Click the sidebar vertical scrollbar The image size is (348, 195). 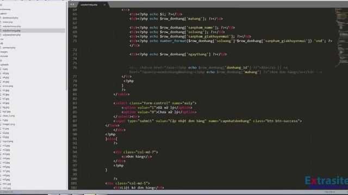click(66, 47)
